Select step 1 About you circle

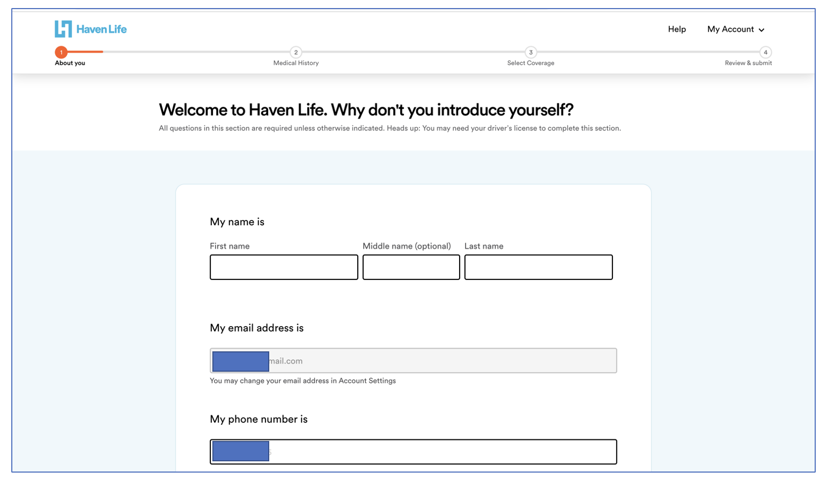click(61, 52)
